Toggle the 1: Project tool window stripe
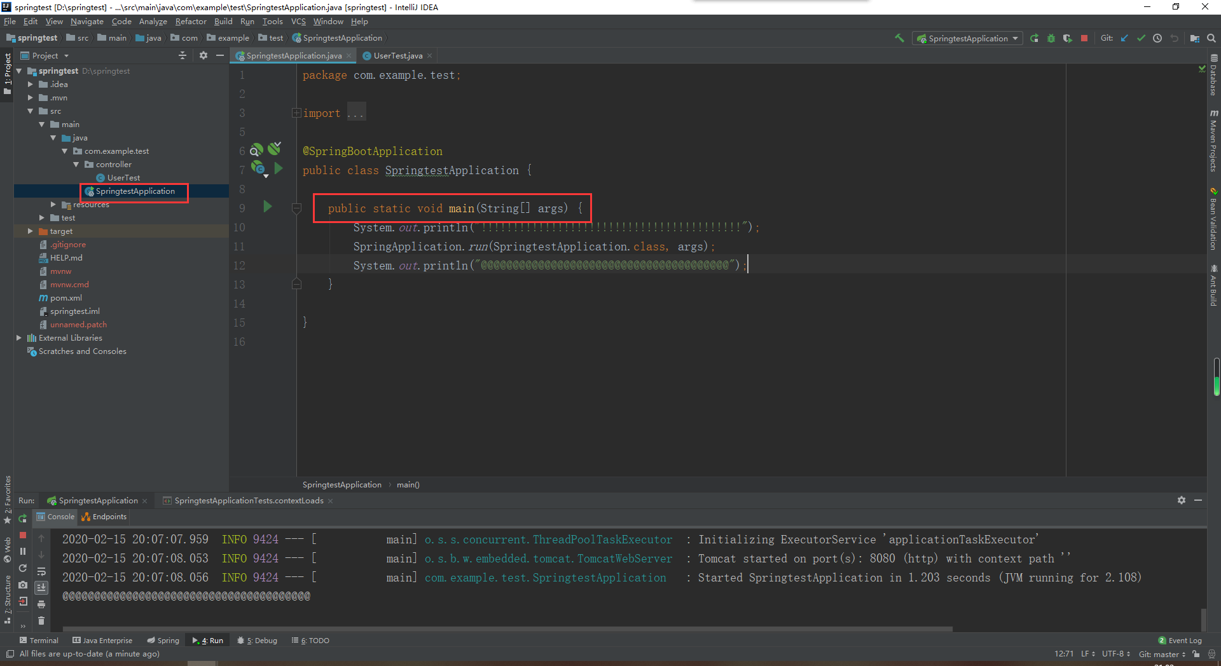 point(7,74)
